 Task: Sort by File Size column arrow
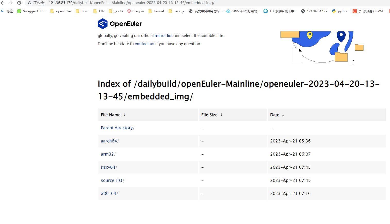click(221, 115)
